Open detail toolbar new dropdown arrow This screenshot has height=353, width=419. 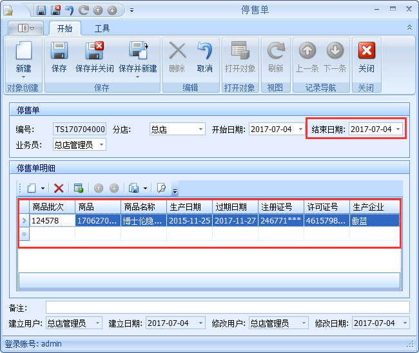coord(43,188)
